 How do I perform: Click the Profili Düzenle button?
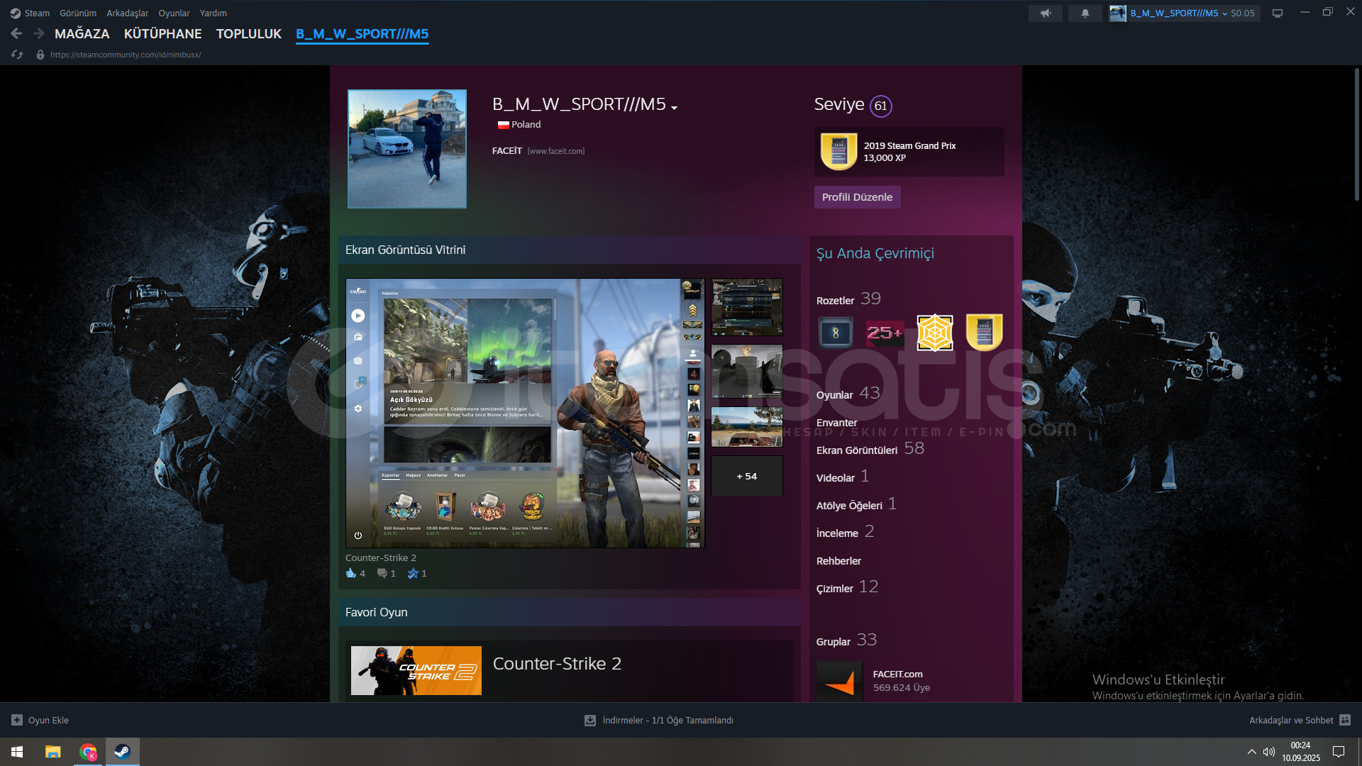pos(857,197)
